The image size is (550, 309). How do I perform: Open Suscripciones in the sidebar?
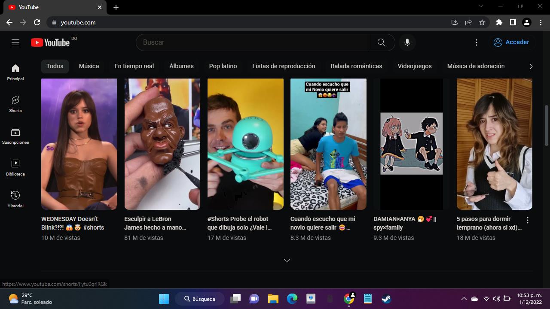pyautogui.click(x=15, y=136)
